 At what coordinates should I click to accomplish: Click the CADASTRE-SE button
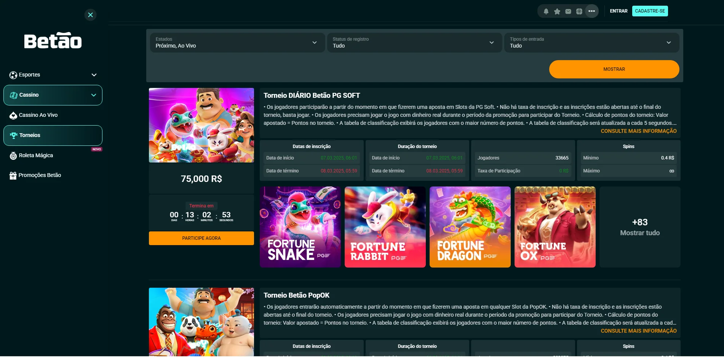tap(650, 11)
